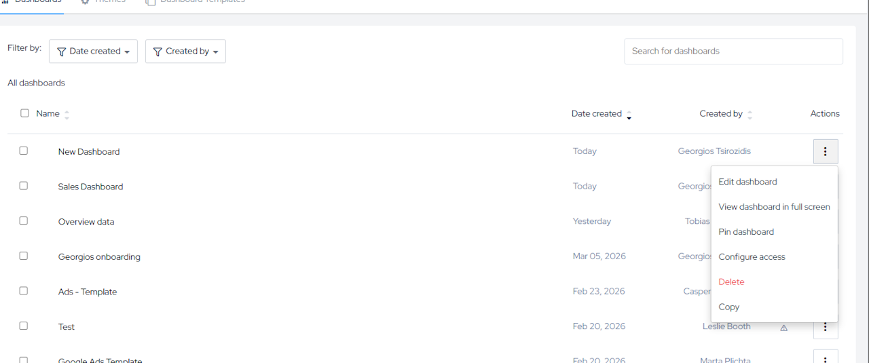Sort by Name column arrows
The width and height of the screenshot is (869, 363).
[x=67, y=115]
